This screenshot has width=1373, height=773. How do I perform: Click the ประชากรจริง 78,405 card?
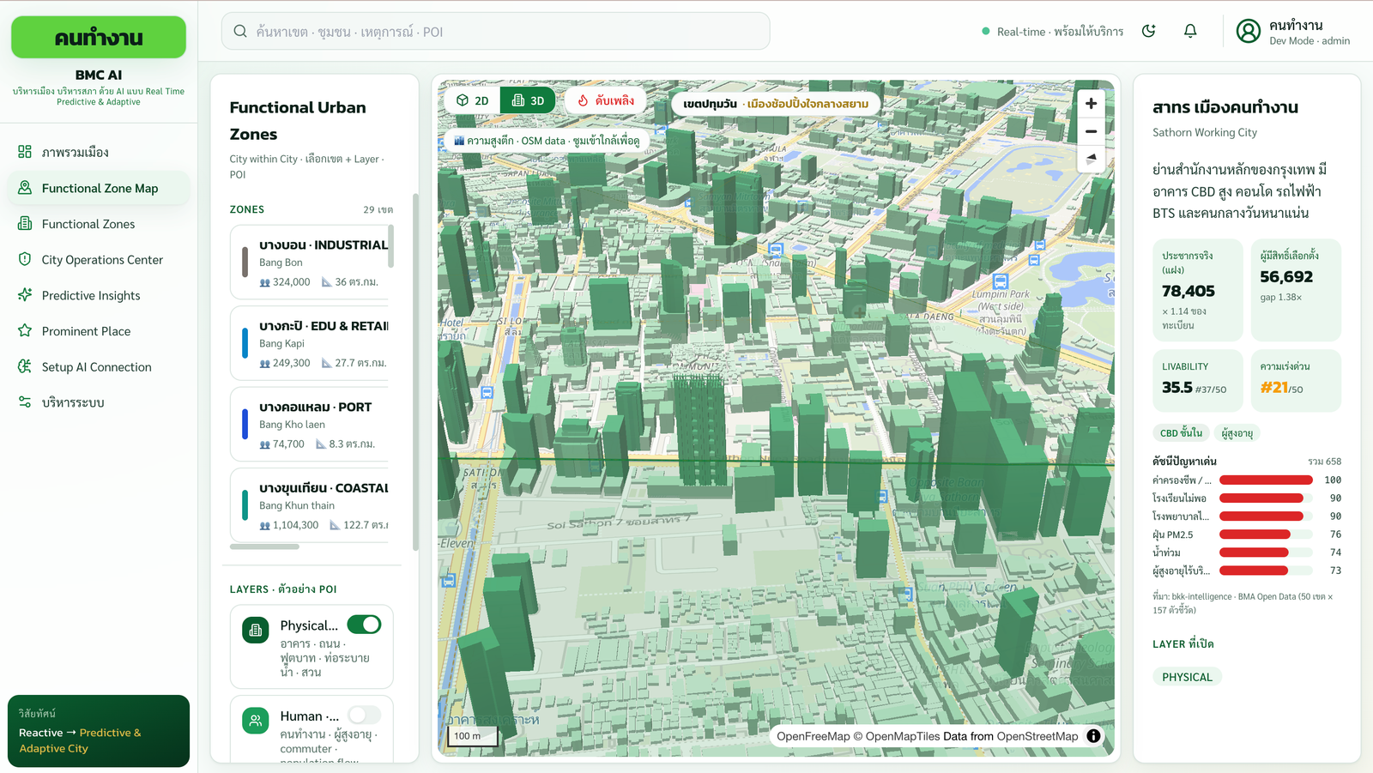coord(1198,290)
